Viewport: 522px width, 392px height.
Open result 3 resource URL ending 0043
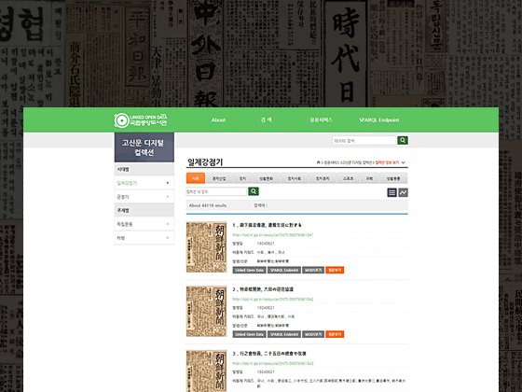(273, 363)
